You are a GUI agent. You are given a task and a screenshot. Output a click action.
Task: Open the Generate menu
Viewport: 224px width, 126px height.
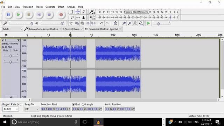click(50, 7)
